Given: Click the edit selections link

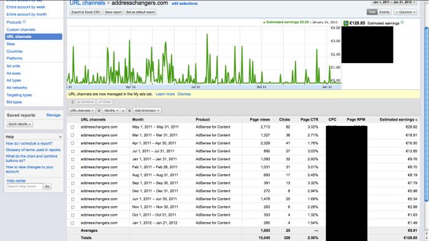Looking at the screenshot, I should coord(184,4).
